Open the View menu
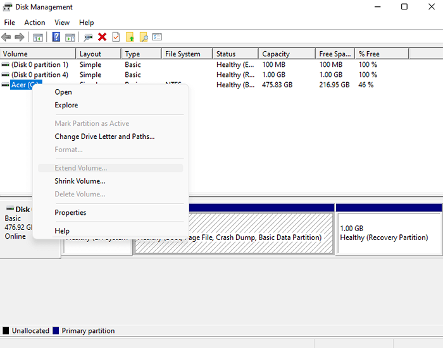Viewport: 443px width, 348px height. (x=62, y=23)
